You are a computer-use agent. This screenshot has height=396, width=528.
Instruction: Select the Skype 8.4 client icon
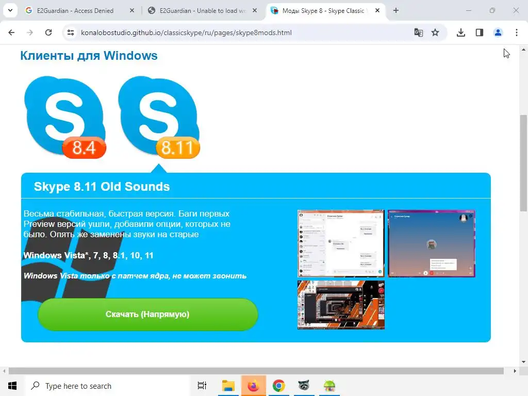coord(65,117)
